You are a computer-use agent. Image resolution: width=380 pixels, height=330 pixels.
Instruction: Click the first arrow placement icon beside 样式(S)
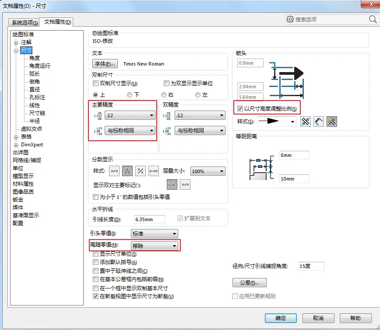(x=306, y=122)
